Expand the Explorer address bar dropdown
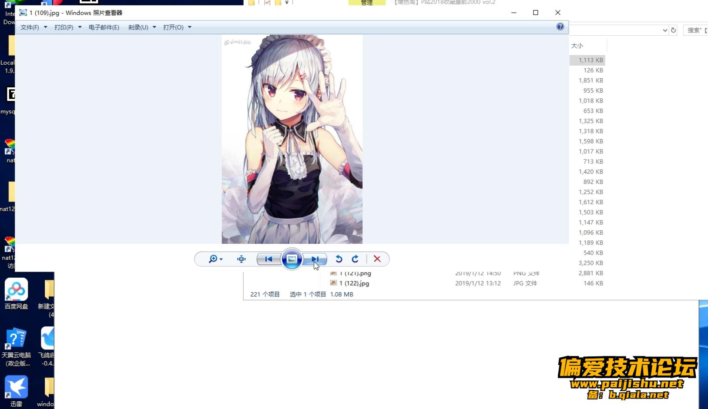 (665, 30)
